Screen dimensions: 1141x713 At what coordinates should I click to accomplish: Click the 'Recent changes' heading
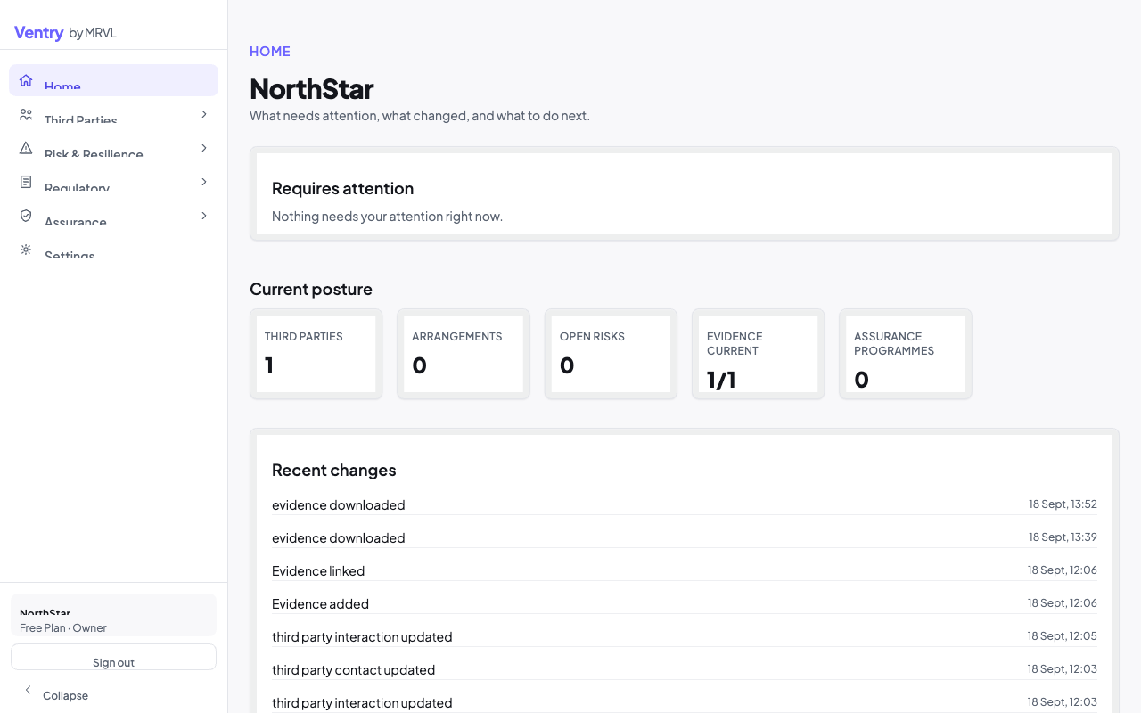pos(333,470)
